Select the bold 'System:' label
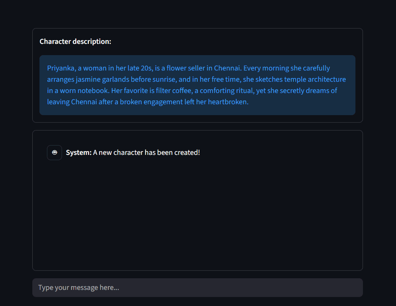The height and width of the screenshot is (306, 396). [x=78, y=152]
